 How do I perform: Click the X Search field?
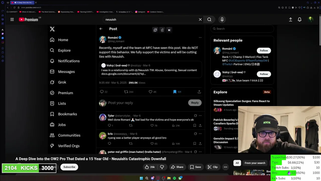(242, 29)
